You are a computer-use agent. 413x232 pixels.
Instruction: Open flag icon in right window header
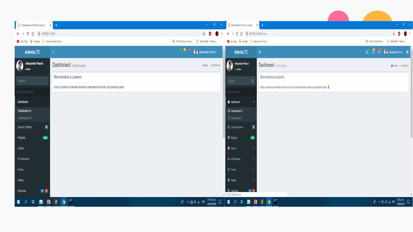pos(379,52)
